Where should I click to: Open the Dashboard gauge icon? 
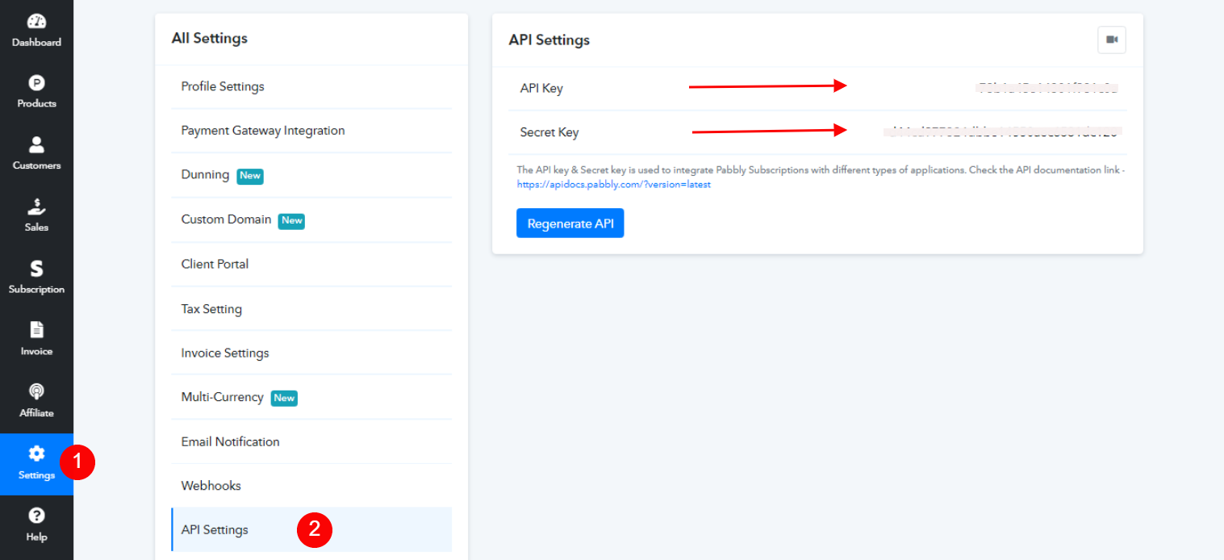click(36, 22)
